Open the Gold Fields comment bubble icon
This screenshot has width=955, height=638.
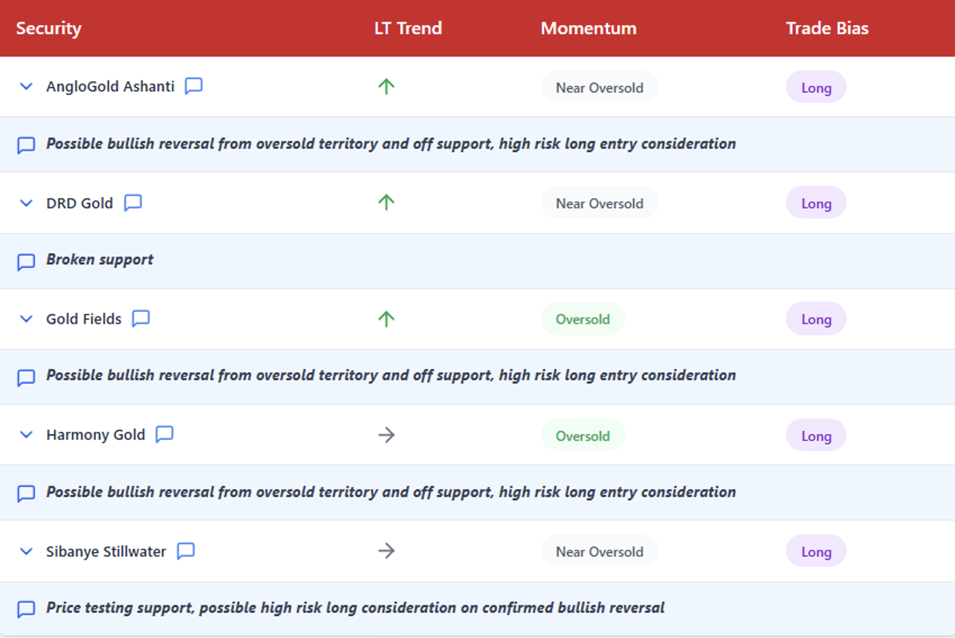[141, 319]
